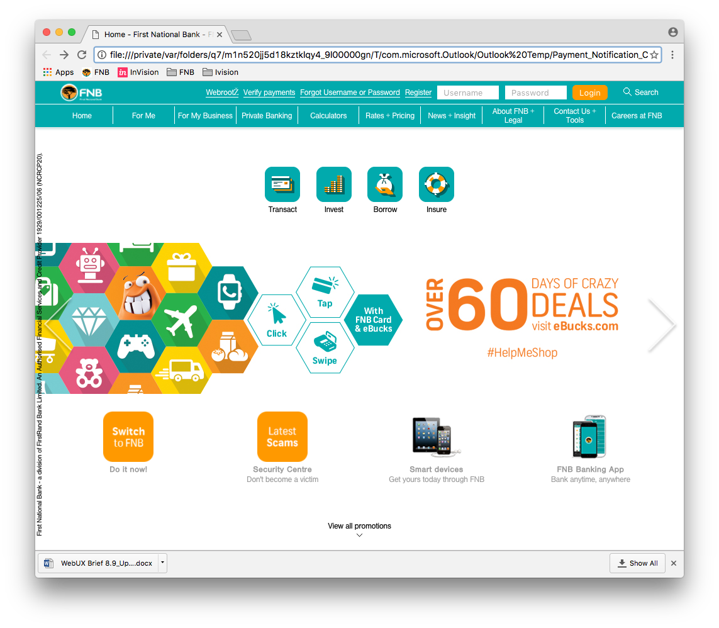Close the downloads bar
The height and width of the screenshot is (628, 719).
pyautogui.click(x=674, y=563)
